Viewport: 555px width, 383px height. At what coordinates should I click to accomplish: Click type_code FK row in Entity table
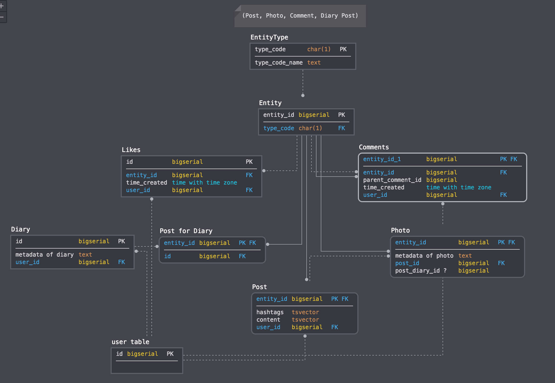point(306,128)
